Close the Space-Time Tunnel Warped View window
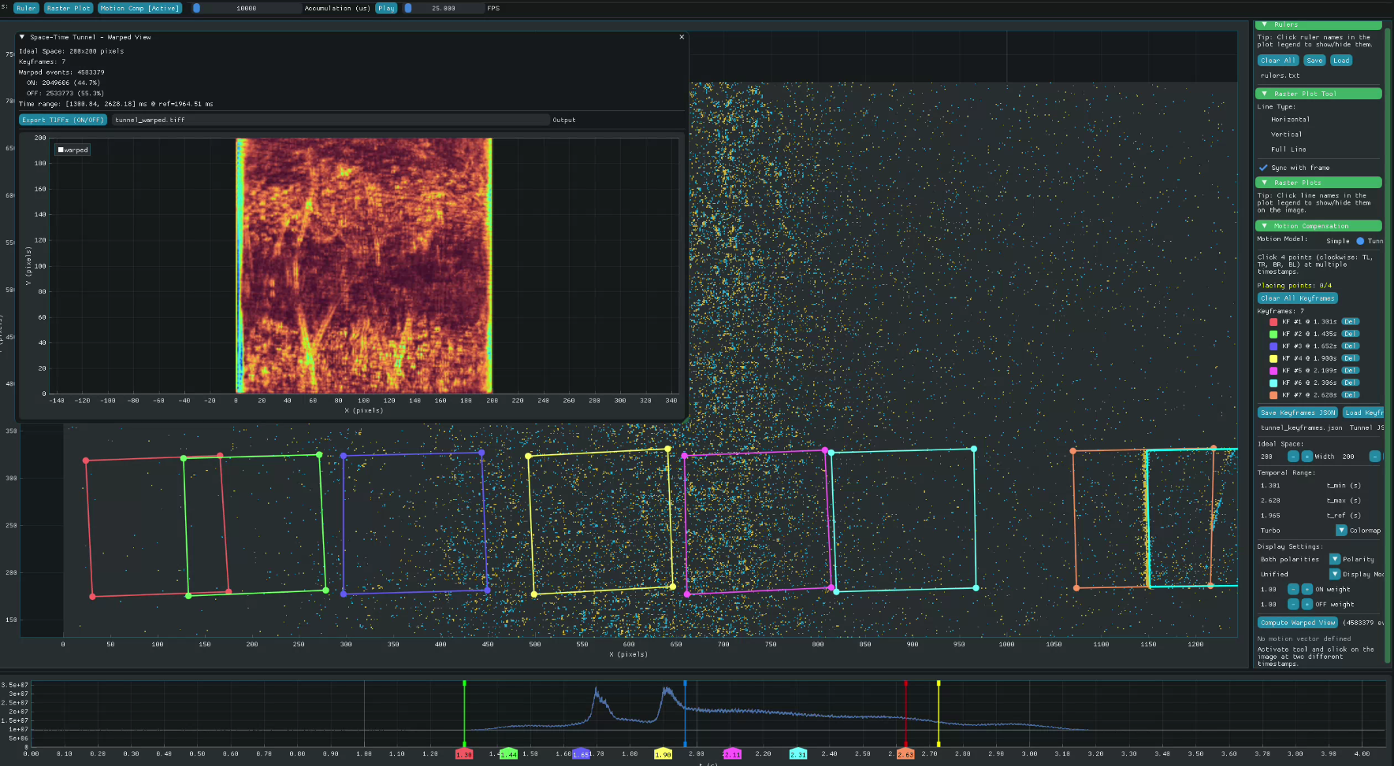Viewport: 1394px width, 766px height. 682,37
